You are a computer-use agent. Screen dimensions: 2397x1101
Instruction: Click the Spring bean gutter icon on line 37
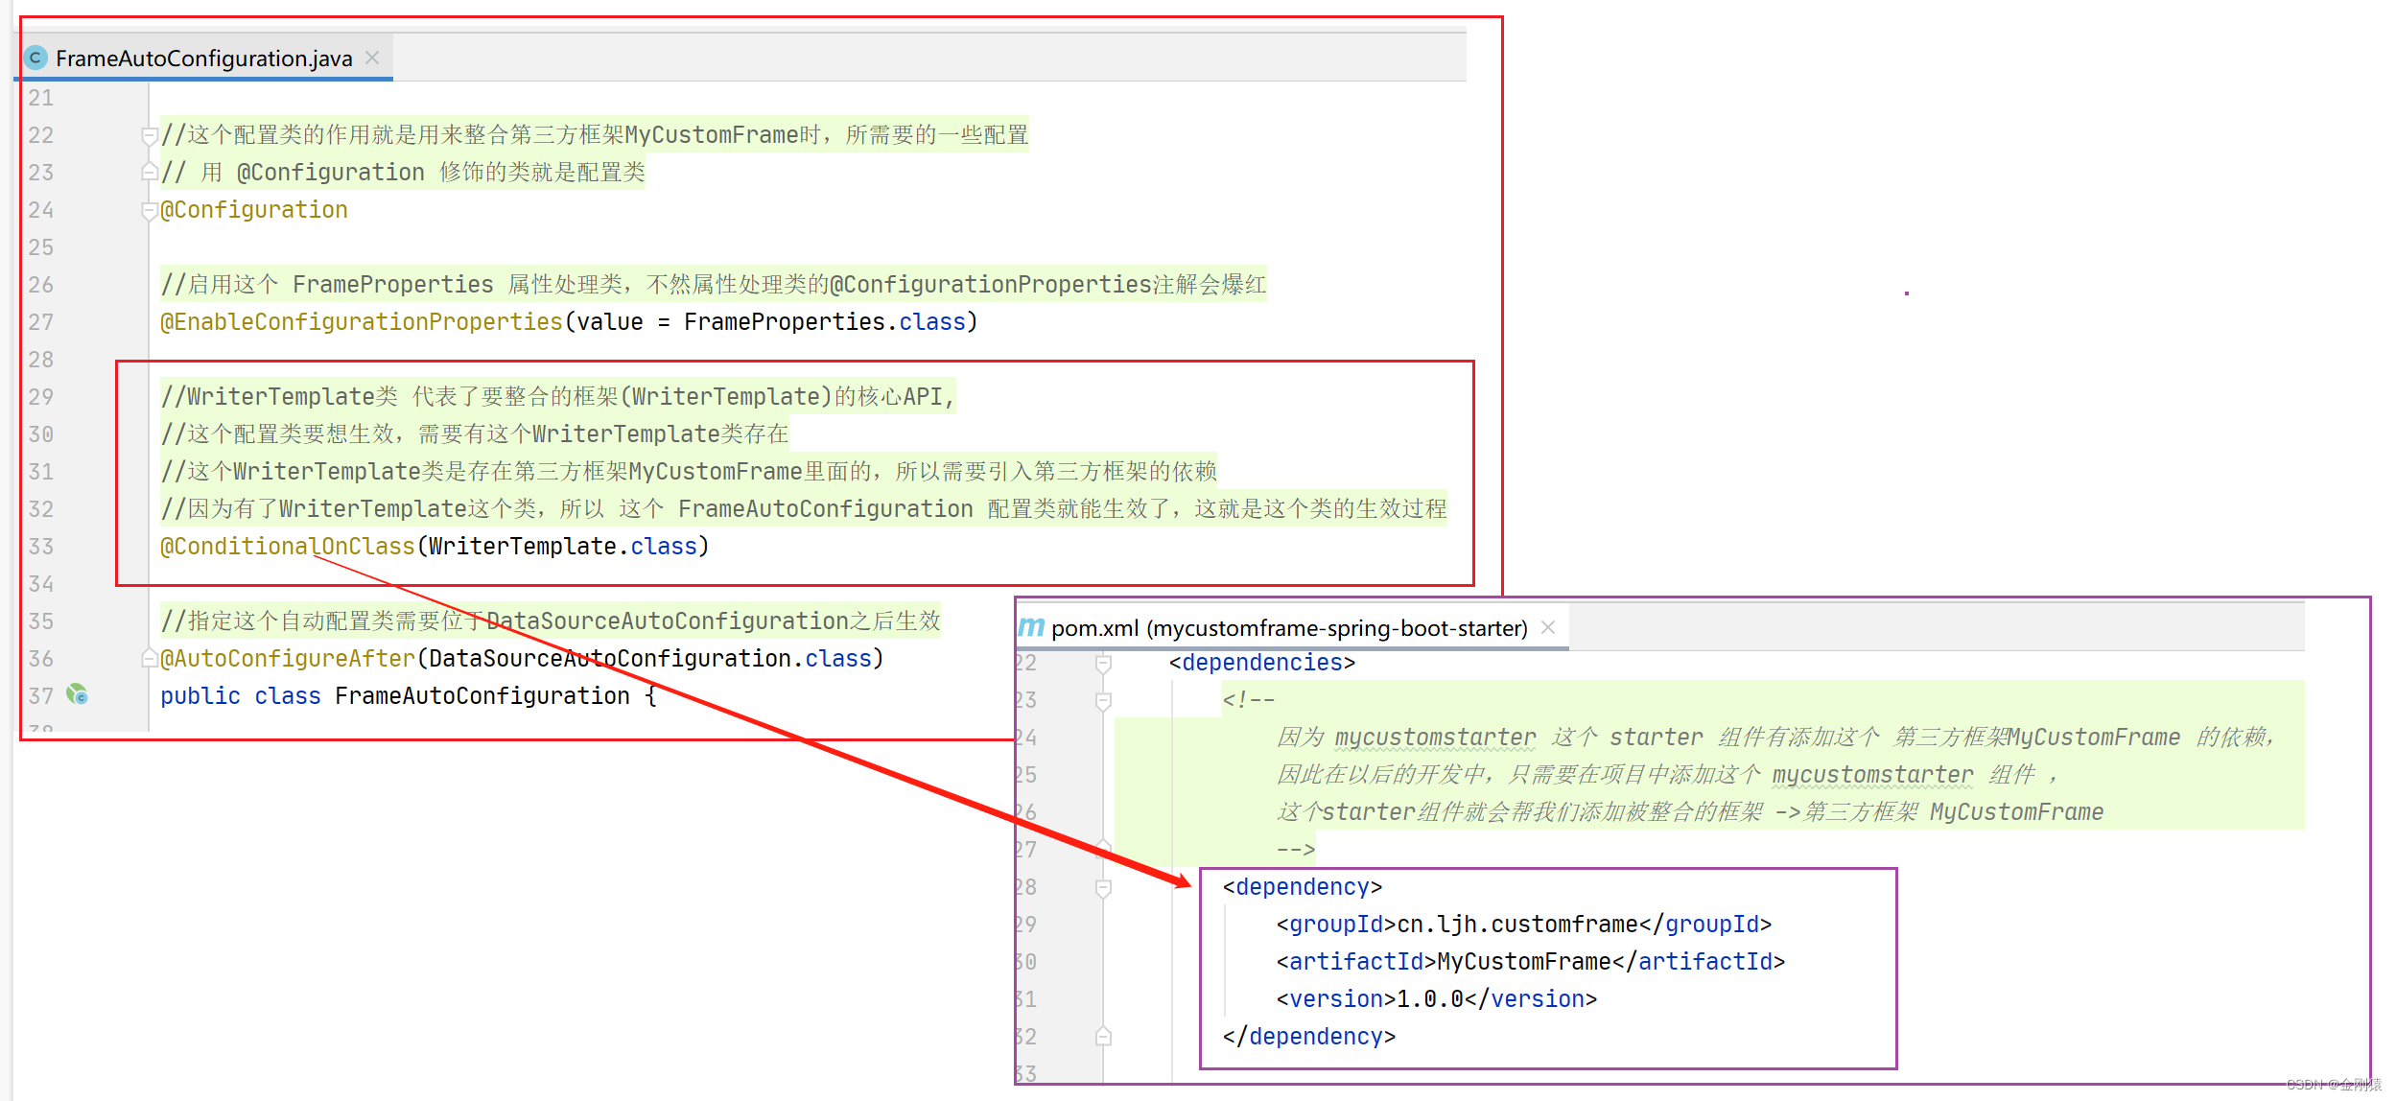[78, 694]
